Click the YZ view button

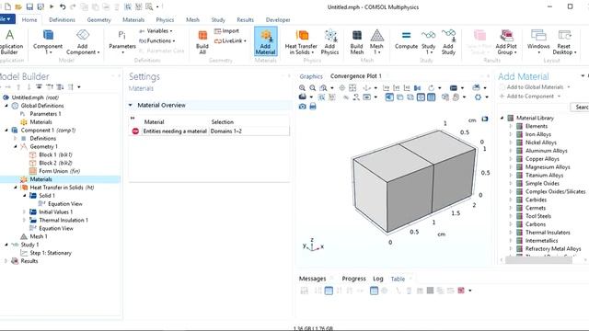pos(397,88)
